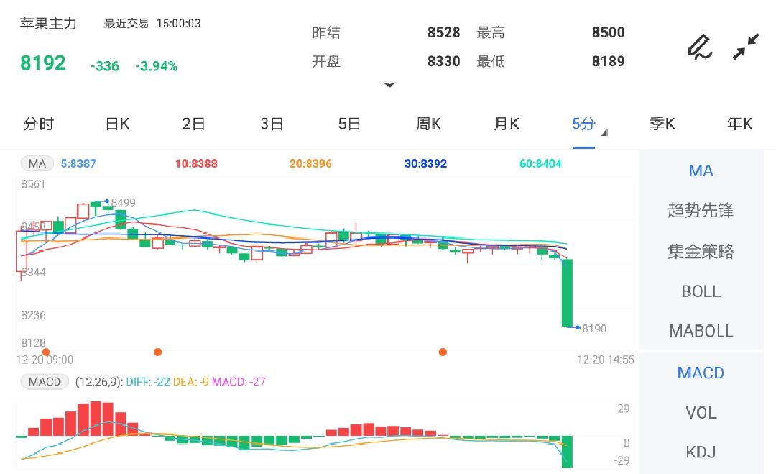Image resolution: width=776 pixels, height=474 pixels.
Task: Click the MA 20:8396 value
Action: [x=311, y=163]
